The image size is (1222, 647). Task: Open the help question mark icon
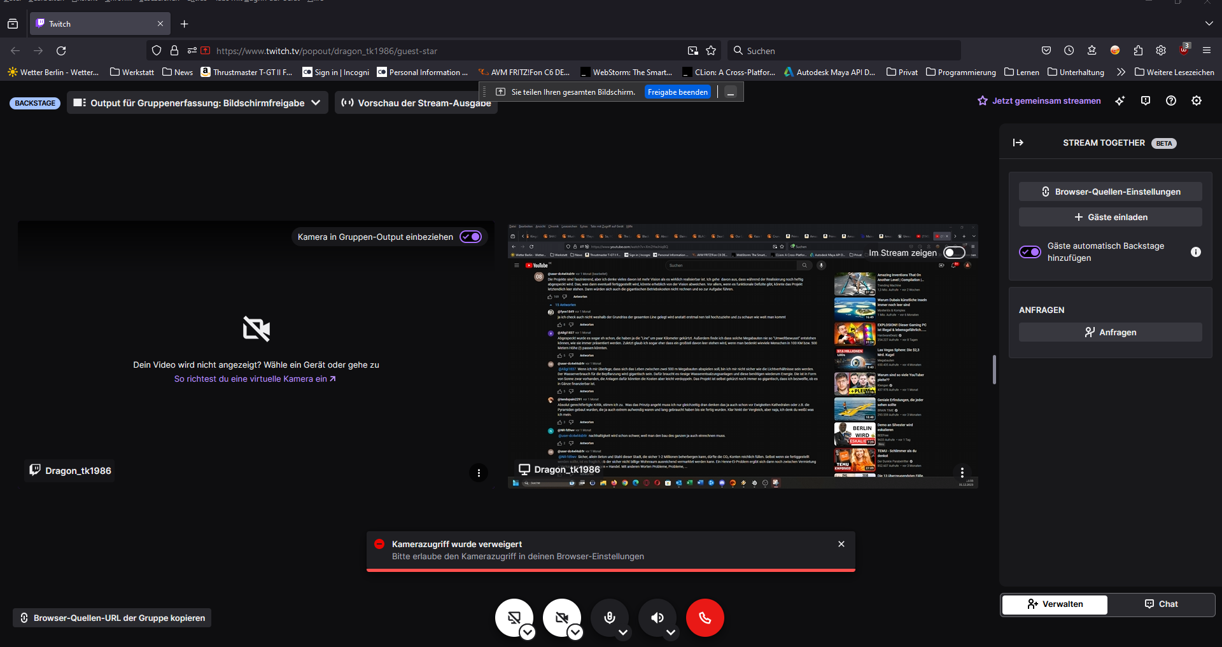[1171, 101]
